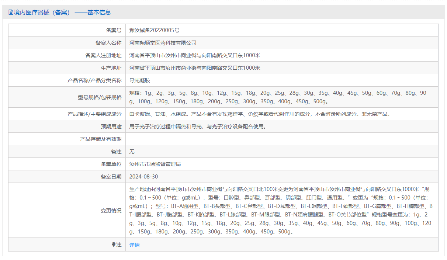The height and width of the screenshot is (260, 447).
Task: Open the 详情 link
Action: [x=134, y=245]
